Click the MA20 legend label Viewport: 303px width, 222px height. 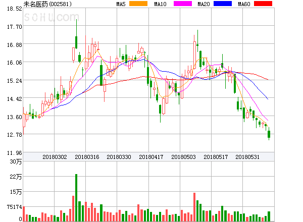click(x=204, y=4)
